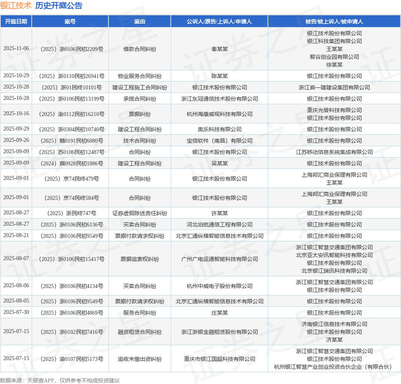The width and height of the screenshot is (401, 384).
Task: Click date cell 2025-10-29
Action: click(x=16, y=76)
